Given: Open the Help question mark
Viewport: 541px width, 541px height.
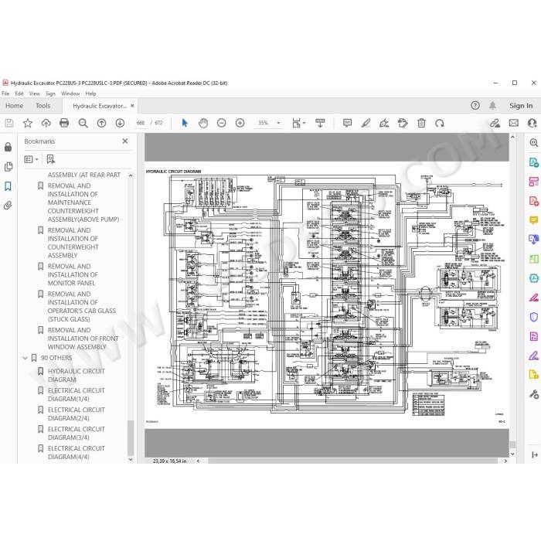Looking at the screenshot, I should (x=475, y=106).
